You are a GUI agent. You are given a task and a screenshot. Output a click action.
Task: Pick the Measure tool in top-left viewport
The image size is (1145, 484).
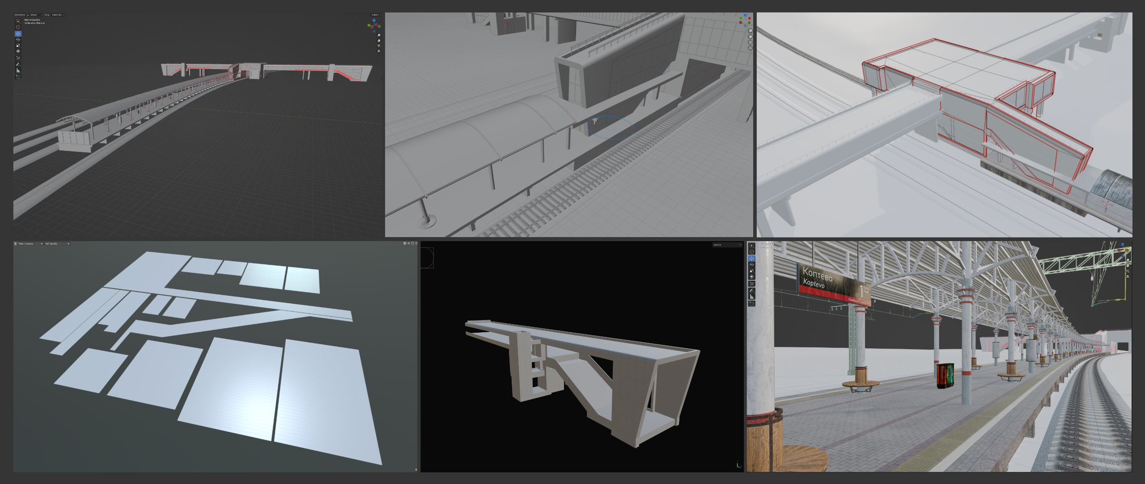pos(18,70)
